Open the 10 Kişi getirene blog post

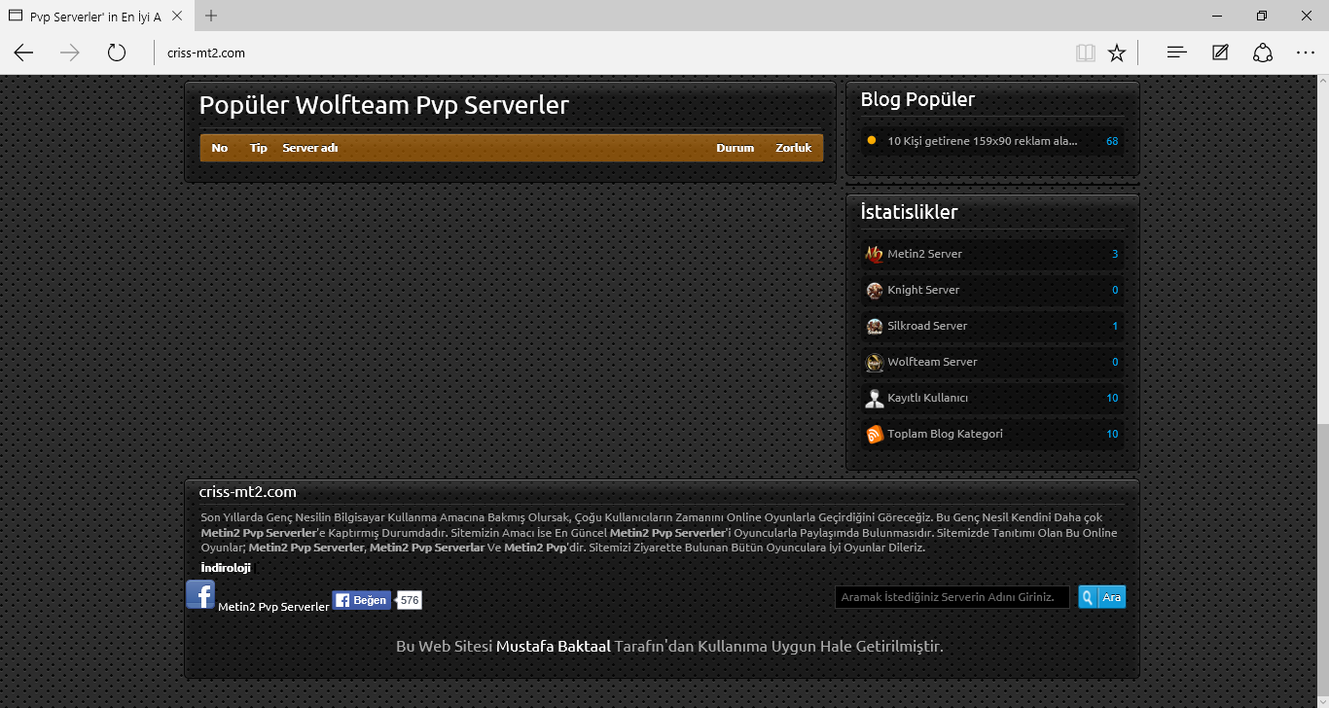coord(983,141)
